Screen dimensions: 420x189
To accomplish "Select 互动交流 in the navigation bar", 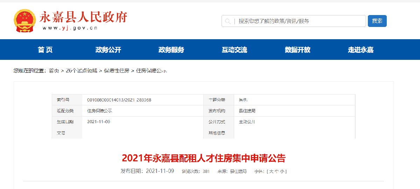I will [234, 50].
